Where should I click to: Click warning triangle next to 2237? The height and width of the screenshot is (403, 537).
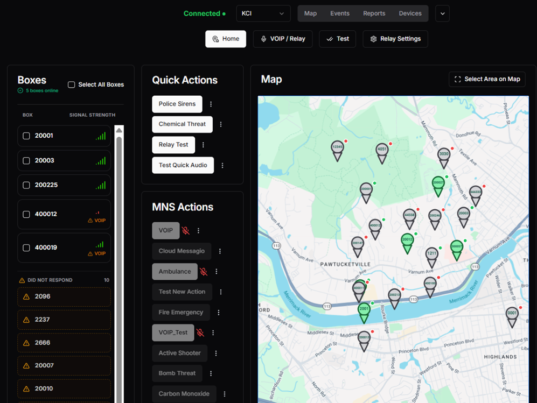pyautogui.click(x=26, y=320)
